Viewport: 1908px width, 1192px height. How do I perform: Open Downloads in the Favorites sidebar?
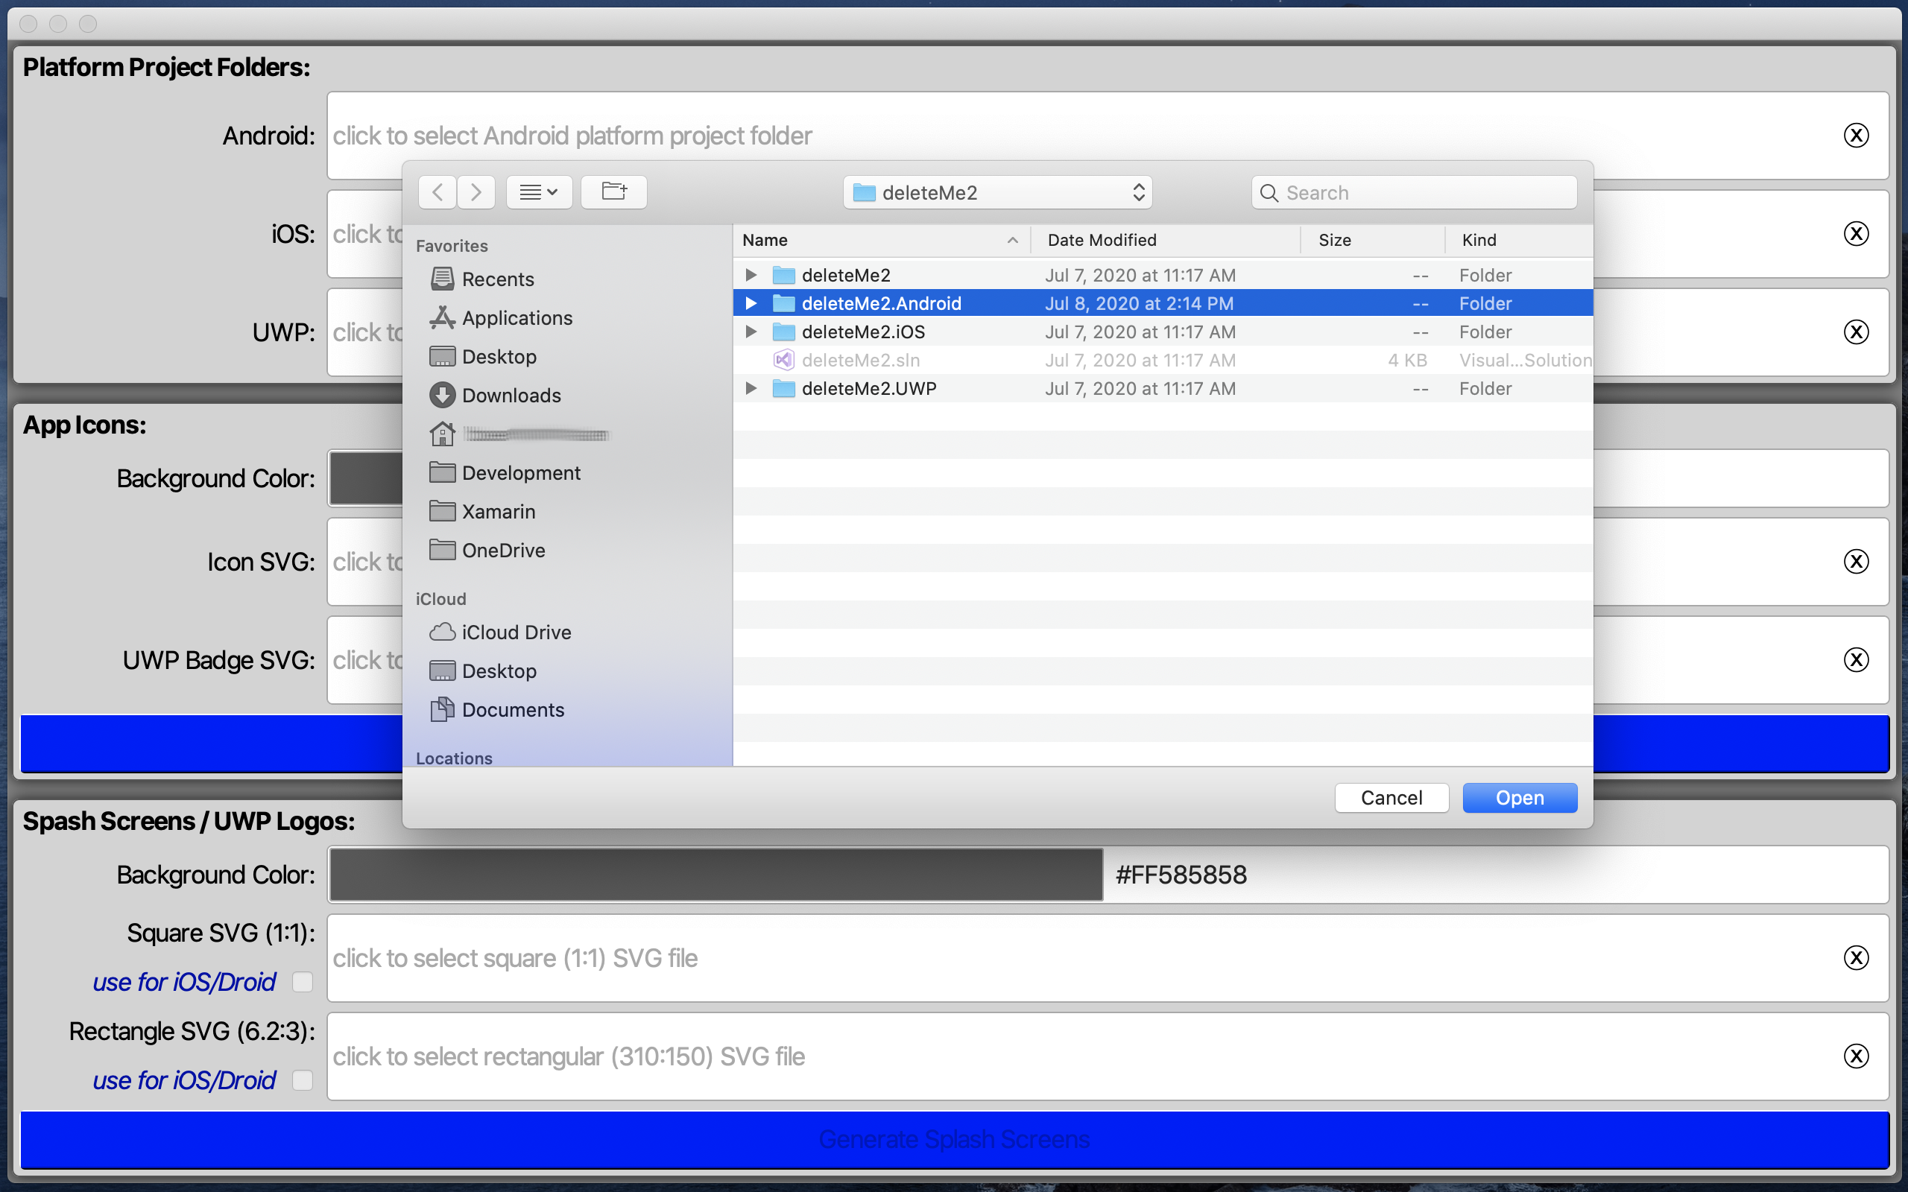click(511, 395)
